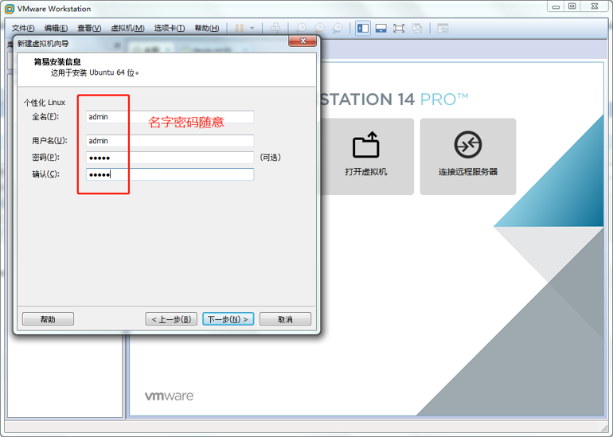The width and height of the screenshot is (613, 437).
Task: Enter full screen mode via toolbar icon
Action: click(x=399, y=28)
